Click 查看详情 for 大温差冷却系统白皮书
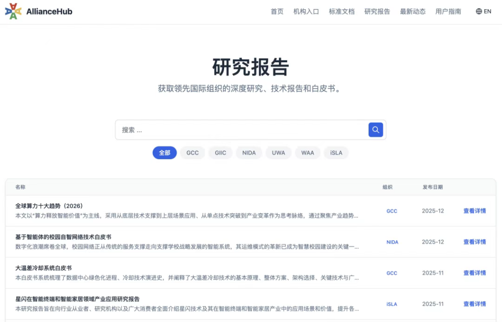Image resolution: width=502 pixels, height=322 pixels. point(474,273)
